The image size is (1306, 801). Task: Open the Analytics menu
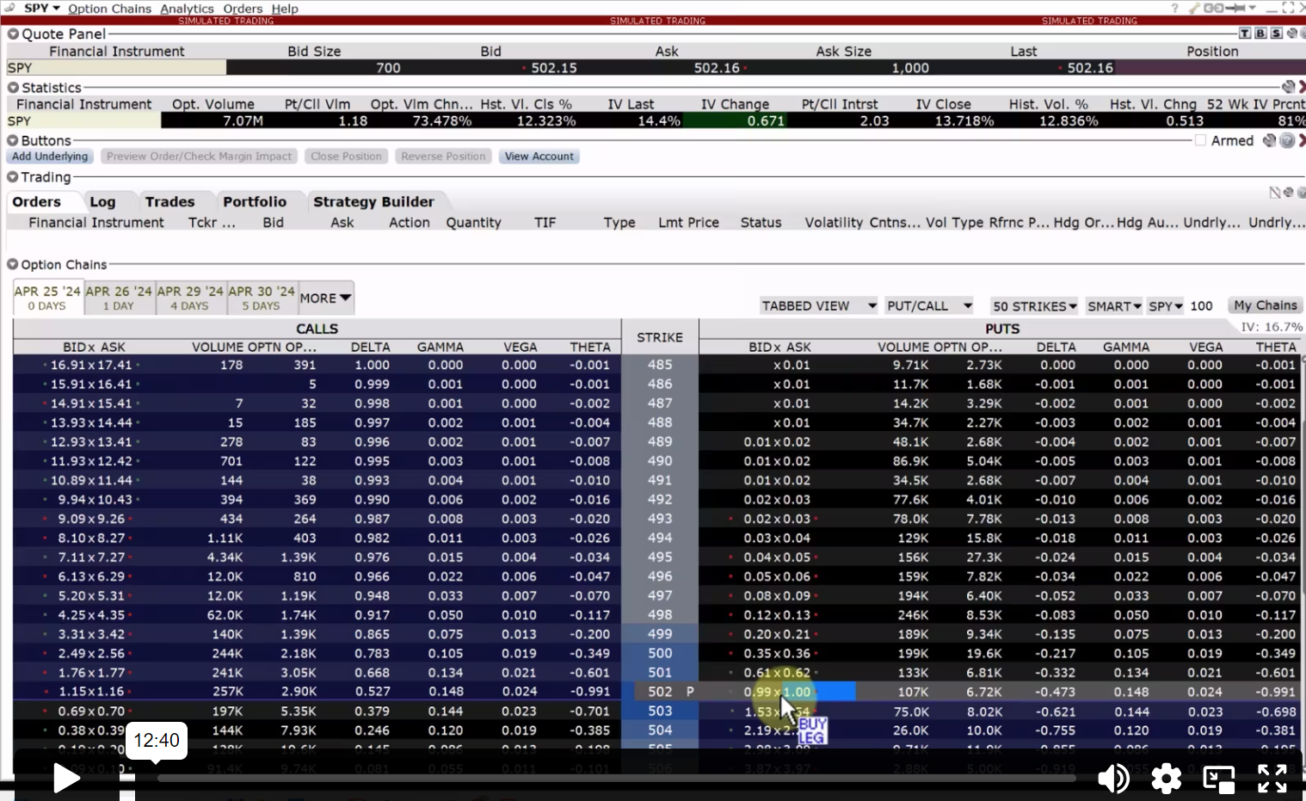(x=187, y=9)
